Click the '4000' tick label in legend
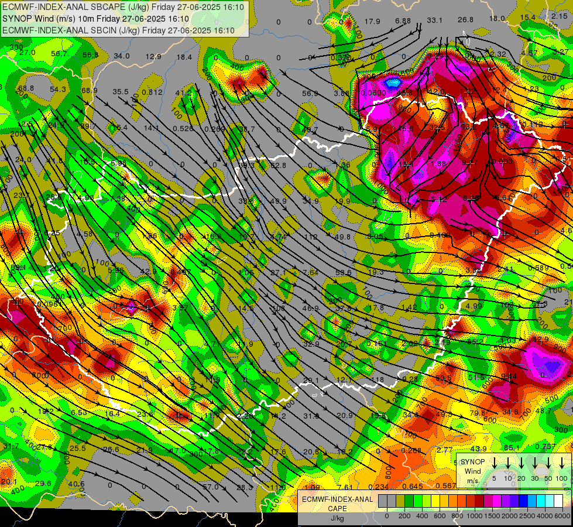 545,516
